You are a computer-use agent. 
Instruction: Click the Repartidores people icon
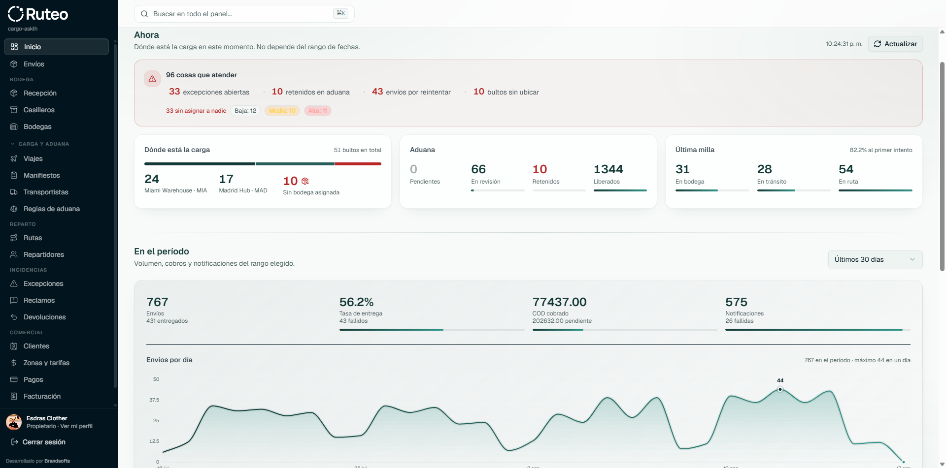14,254
